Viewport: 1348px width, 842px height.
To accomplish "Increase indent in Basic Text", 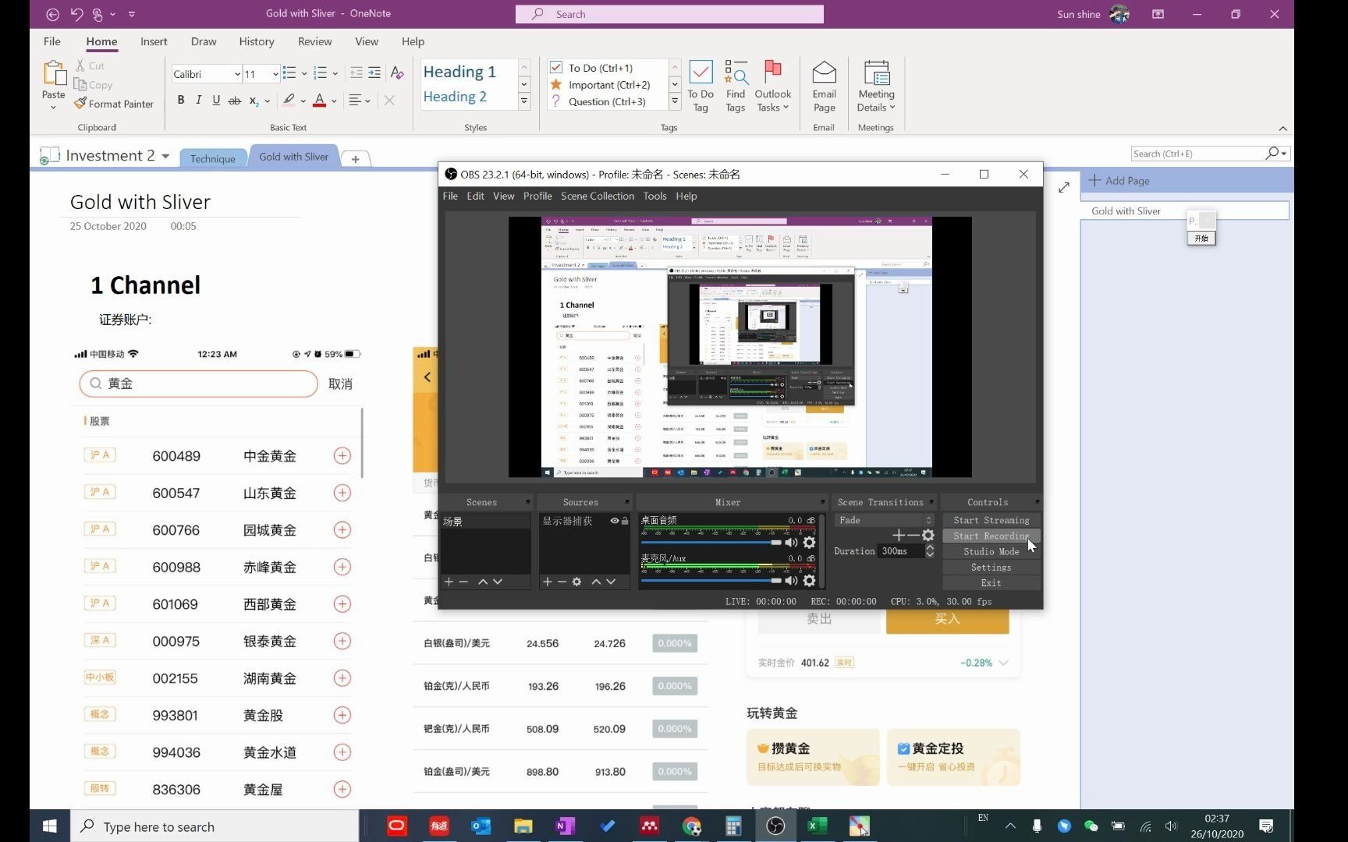I will 374,73.
